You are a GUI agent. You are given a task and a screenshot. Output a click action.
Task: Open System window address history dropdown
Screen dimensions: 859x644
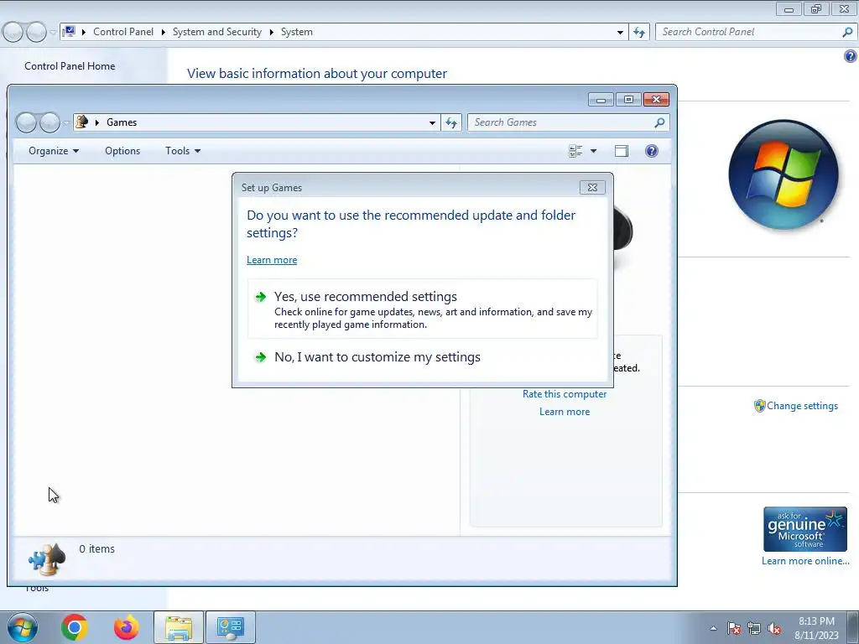coord(620,33)
